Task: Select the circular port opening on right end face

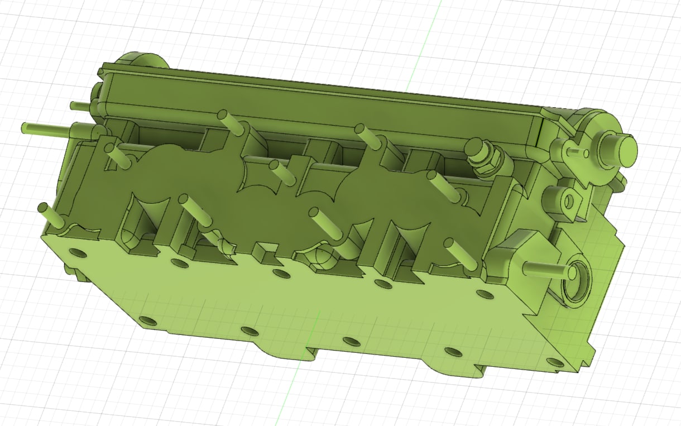Action: pos(575,283)
